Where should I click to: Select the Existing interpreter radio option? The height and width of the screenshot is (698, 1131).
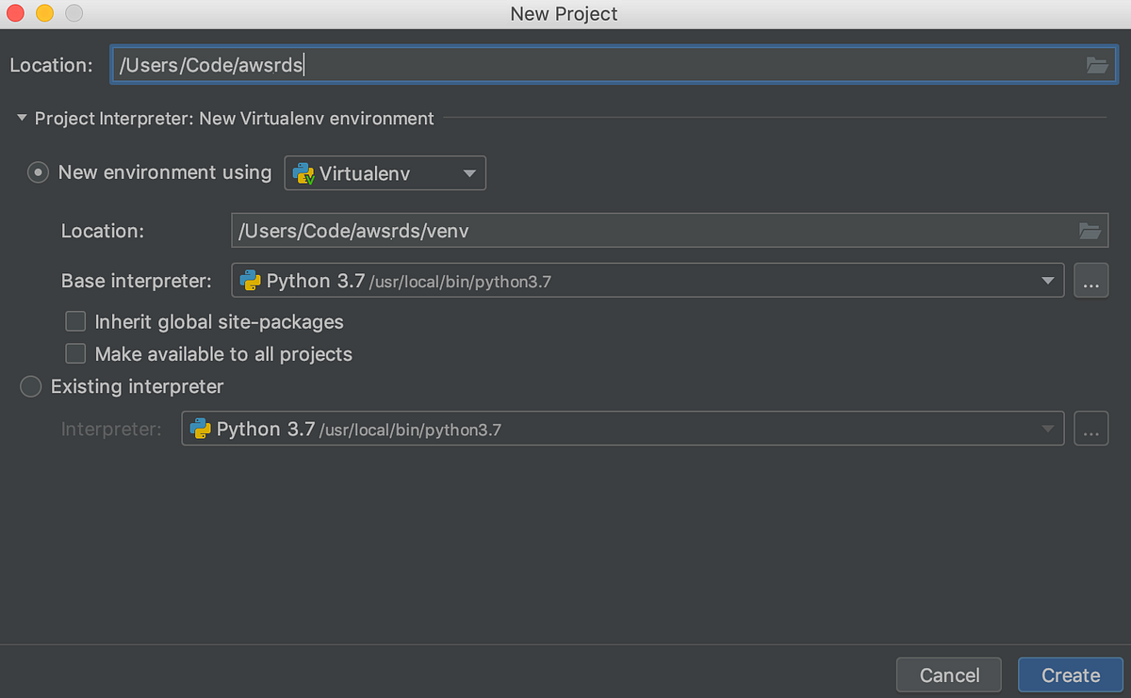click(x=31, y=386)
